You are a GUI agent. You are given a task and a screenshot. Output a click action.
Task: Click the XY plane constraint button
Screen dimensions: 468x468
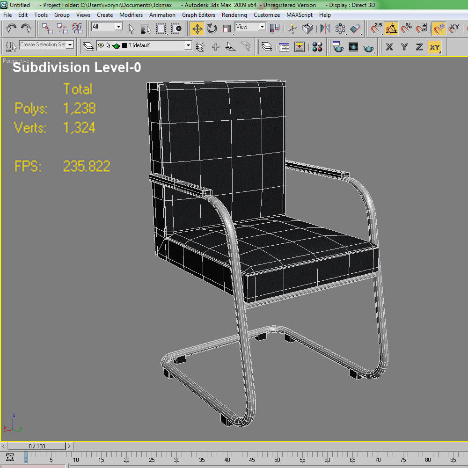click(x=434, y=47)
